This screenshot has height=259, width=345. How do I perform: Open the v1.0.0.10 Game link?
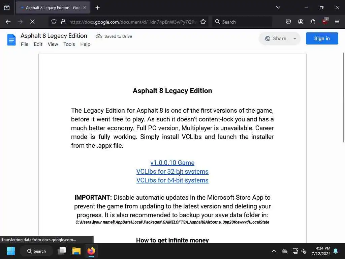point(172,163)
